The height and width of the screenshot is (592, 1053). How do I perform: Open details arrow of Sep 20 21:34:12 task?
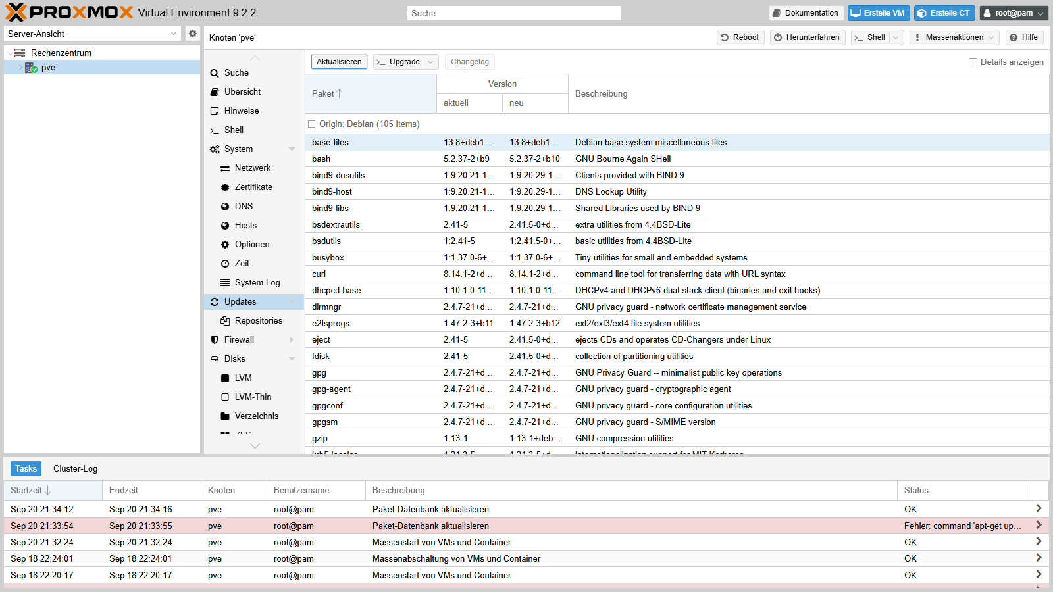click(x=1039, y=508)
